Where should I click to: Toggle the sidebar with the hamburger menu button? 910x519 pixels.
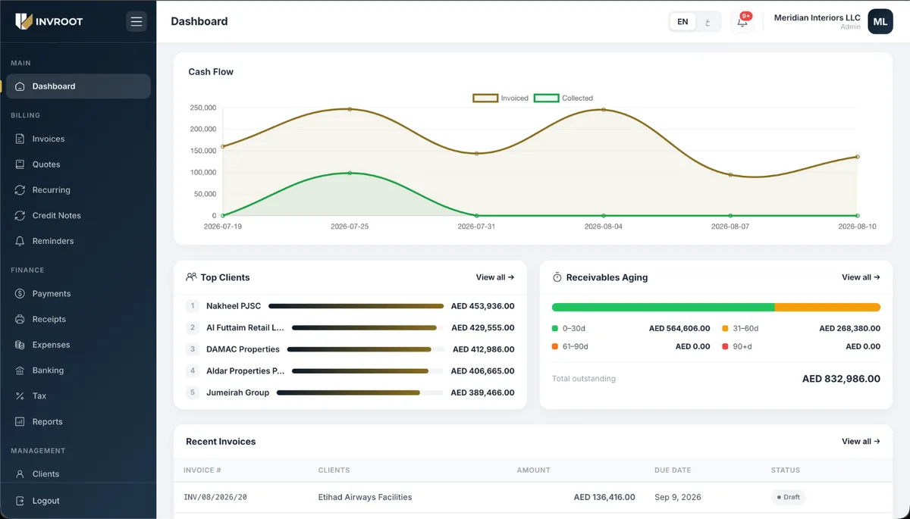136,21
